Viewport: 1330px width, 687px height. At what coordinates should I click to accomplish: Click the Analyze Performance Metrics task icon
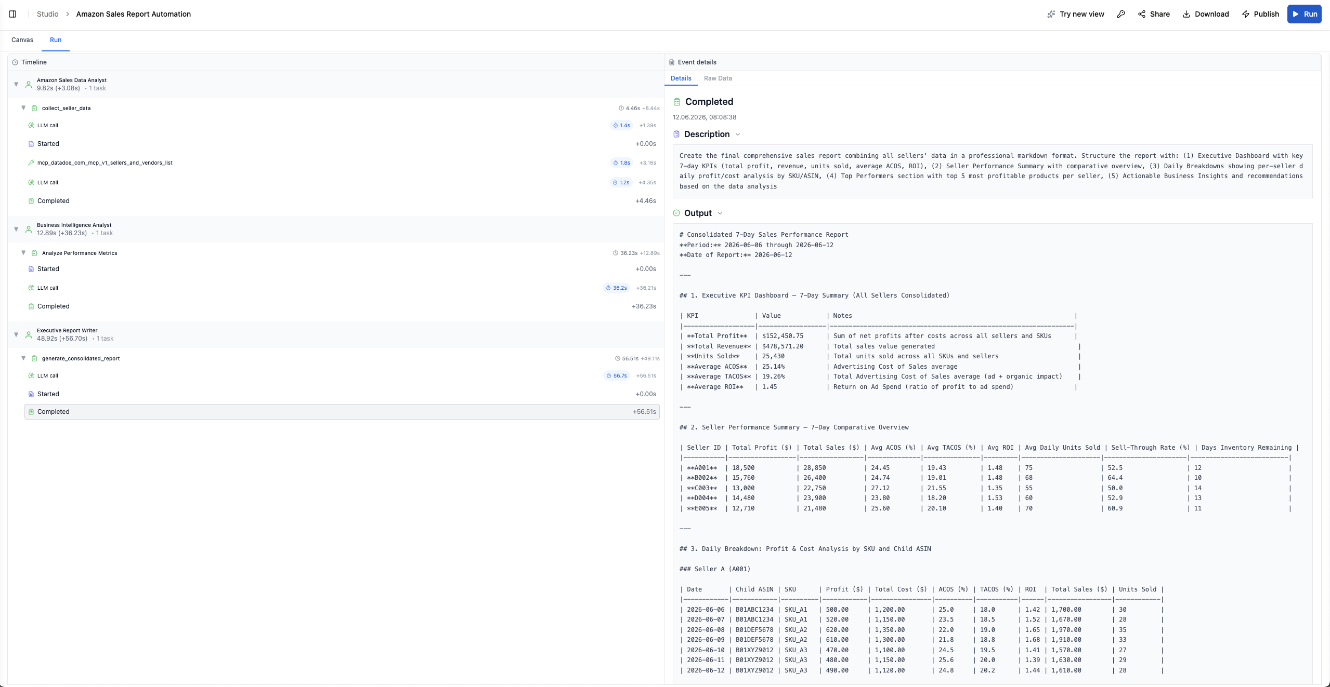(34, 253)
